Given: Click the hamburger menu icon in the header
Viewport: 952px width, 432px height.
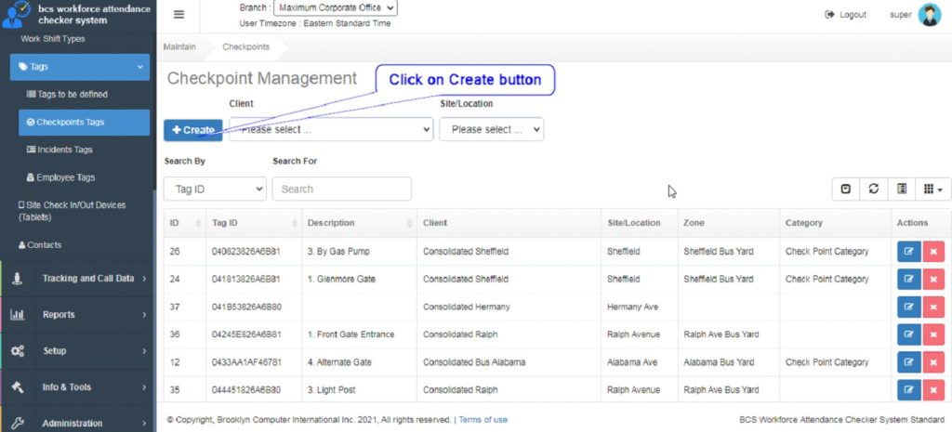Looking at the screenshot, I should tap(179, 15).
